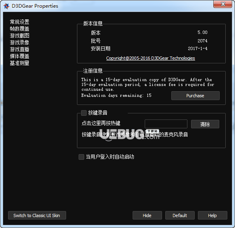The width and height of the screenshot is (235, 228).
Task: Select 游戏录像 in the sidebar
Action: pos(19,42)
